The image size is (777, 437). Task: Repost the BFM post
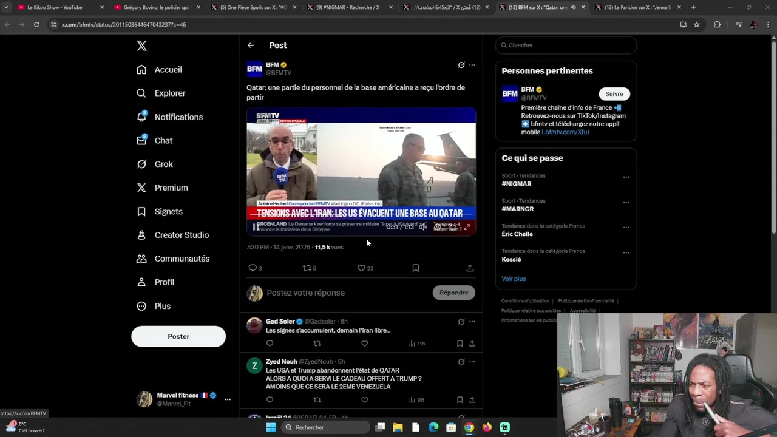click(x=307, y=268)
